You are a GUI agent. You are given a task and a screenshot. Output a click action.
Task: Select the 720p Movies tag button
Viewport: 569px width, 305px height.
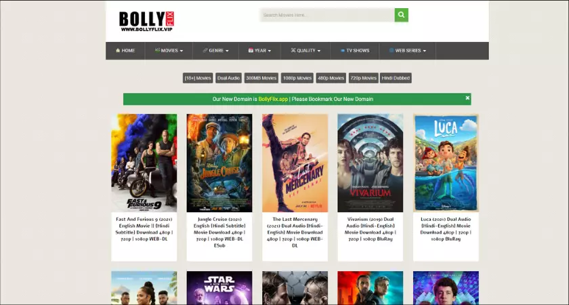(364, 78)
